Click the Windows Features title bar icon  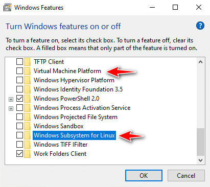click(8, 8)
